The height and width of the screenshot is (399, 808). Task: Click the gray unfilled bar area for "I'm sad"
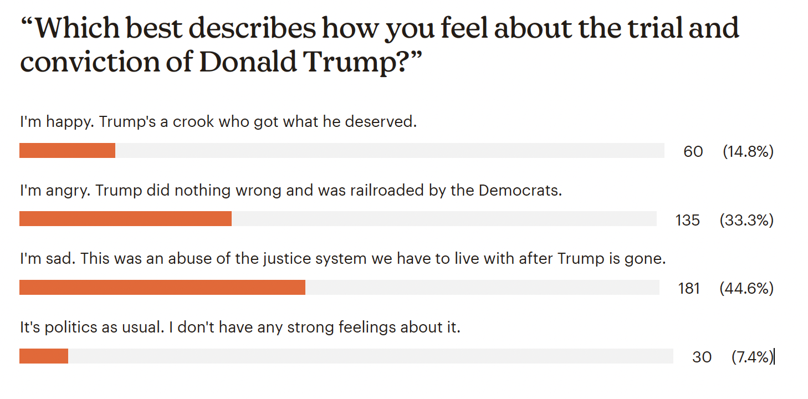pyautogui.click(x=482, y=288)
